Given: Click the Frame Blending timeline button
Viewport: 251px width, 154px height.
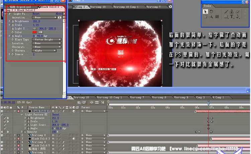Looking at the screenshot, I should point(97,102).
